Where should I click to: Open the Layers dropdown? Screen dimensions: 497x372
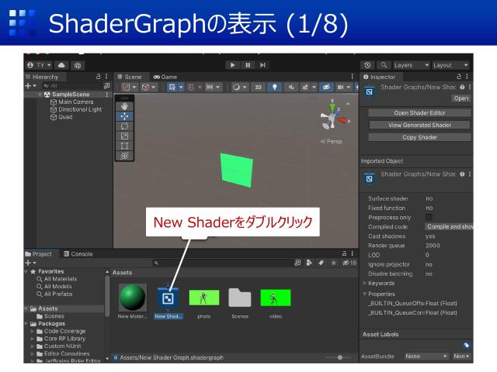[x=411, y=65]
